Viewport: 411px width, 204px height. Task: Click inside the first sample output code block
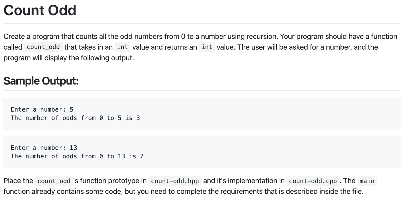click(202, 114)
